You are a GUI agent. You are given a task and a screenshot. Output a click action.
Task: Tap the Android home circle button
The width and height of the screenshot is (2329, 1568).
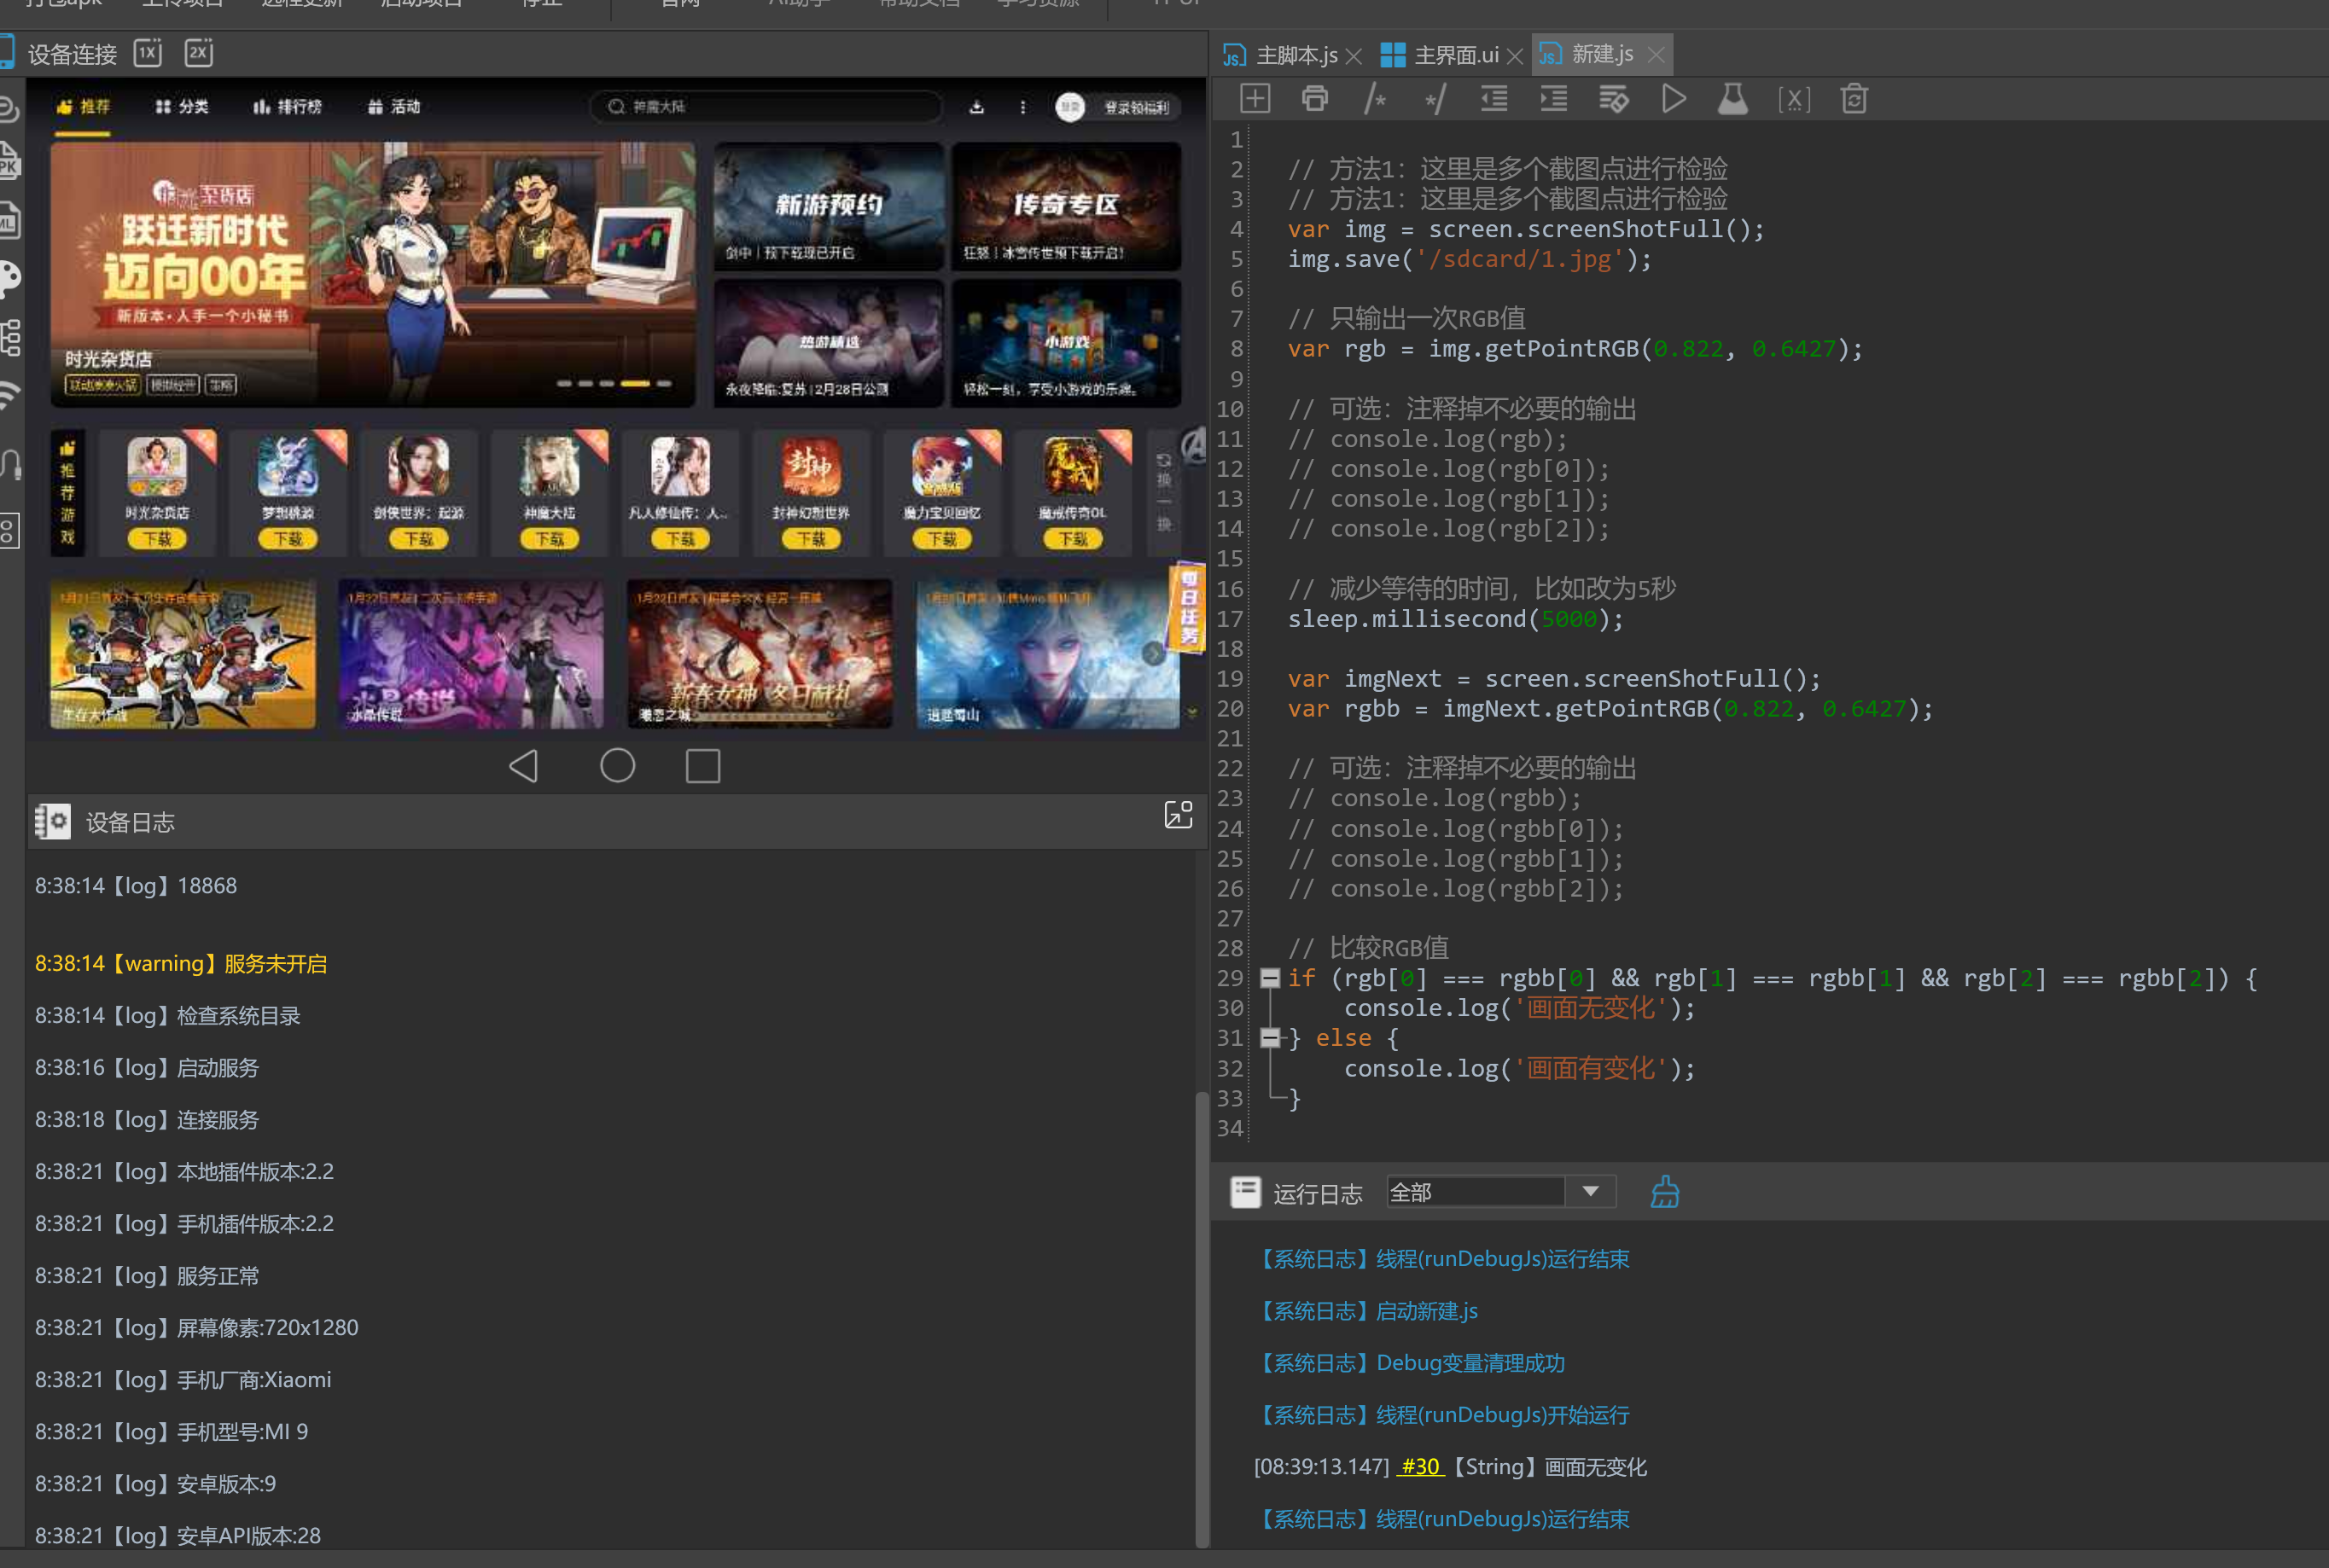click(x=617, y=766)
